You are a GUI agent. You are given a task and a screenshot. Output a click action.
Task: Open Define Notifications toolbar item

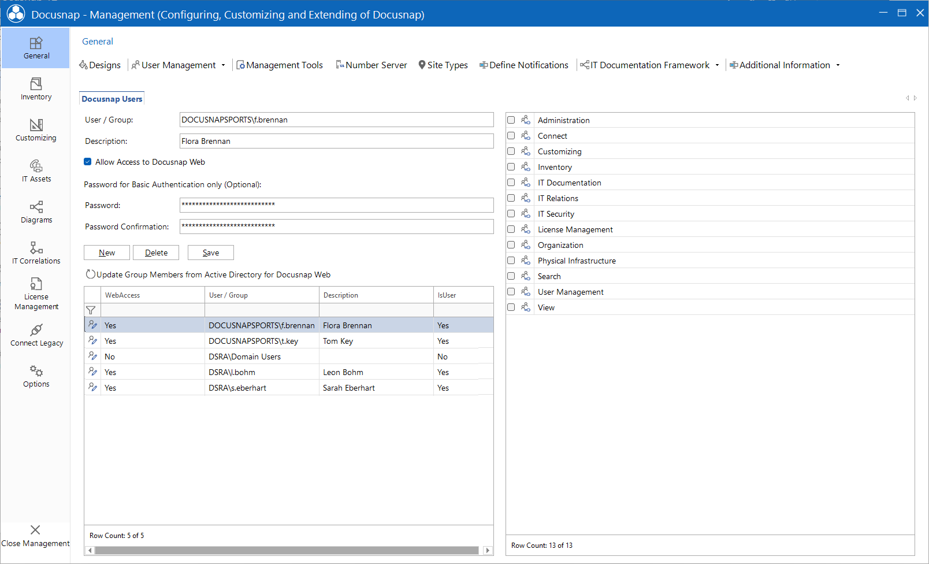524,65
